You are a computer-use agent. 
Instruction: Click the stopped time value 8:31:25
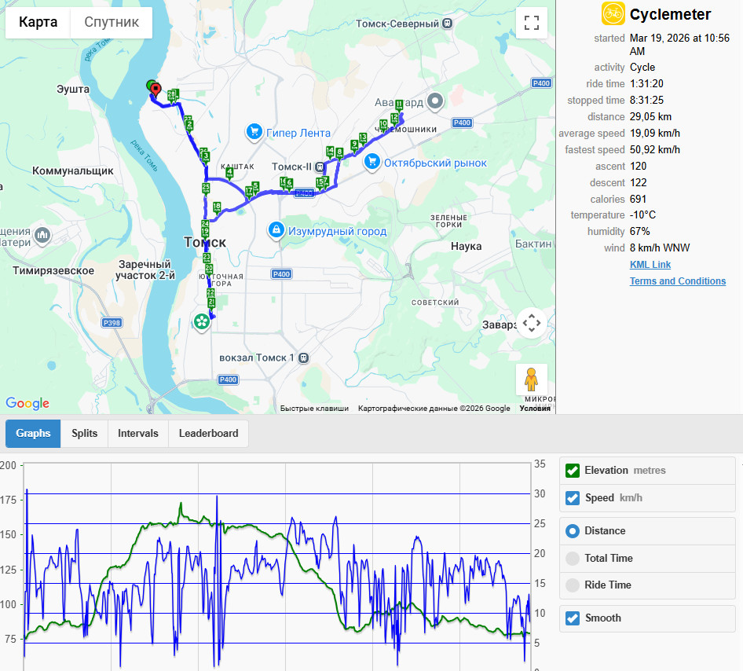coord(646,101)
